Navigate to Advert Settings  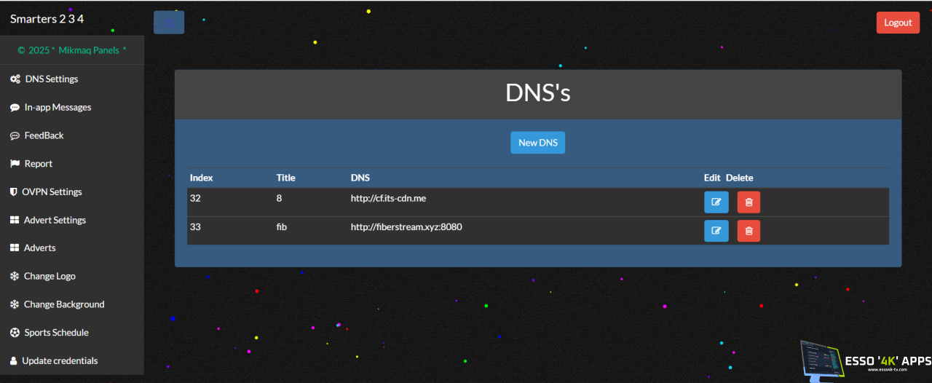(55, 220)
